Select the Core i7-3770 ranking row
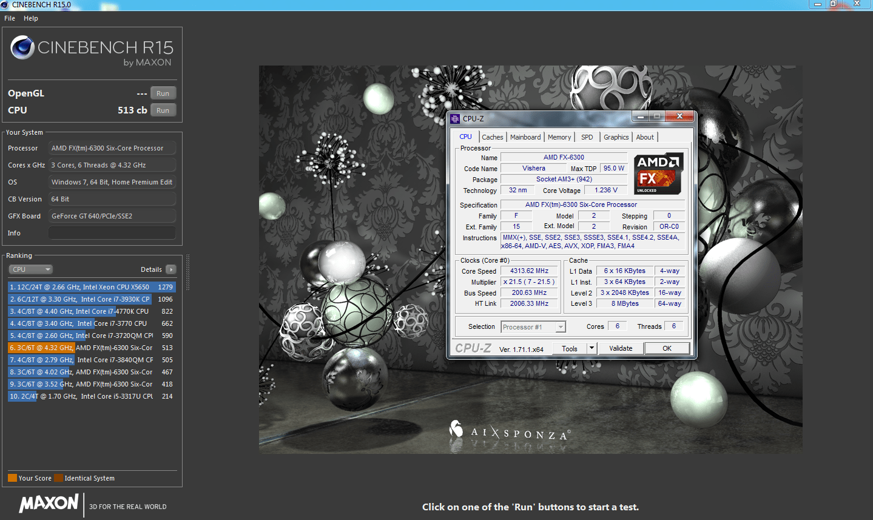This screenshot has width=873, height=520. point(92,323)
